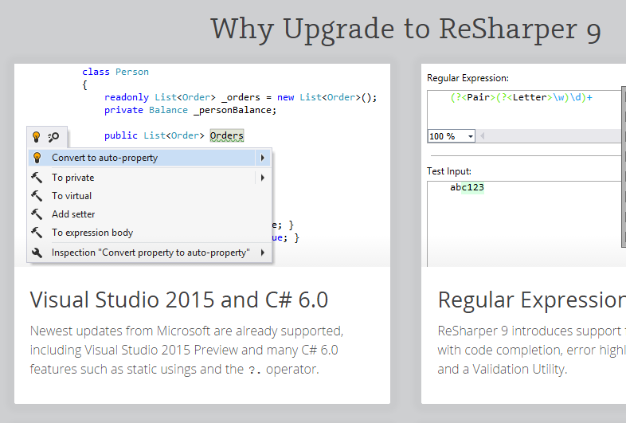The height and width of the screenshot is (423, 626).
Task: Click the lightbulb icon next to Convert to auto-property
Action: [37, 158]
